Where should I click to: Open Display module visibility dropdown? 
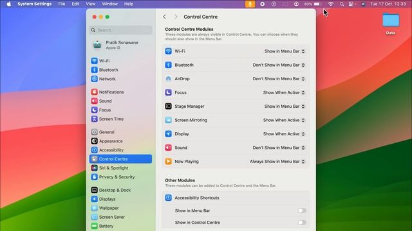coord(284,134)
